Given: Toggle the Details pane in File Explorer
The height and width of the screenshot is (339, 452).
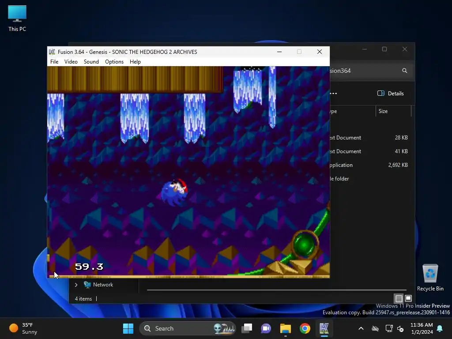Looking at the screenshot, I should click(x=391, y=94).
